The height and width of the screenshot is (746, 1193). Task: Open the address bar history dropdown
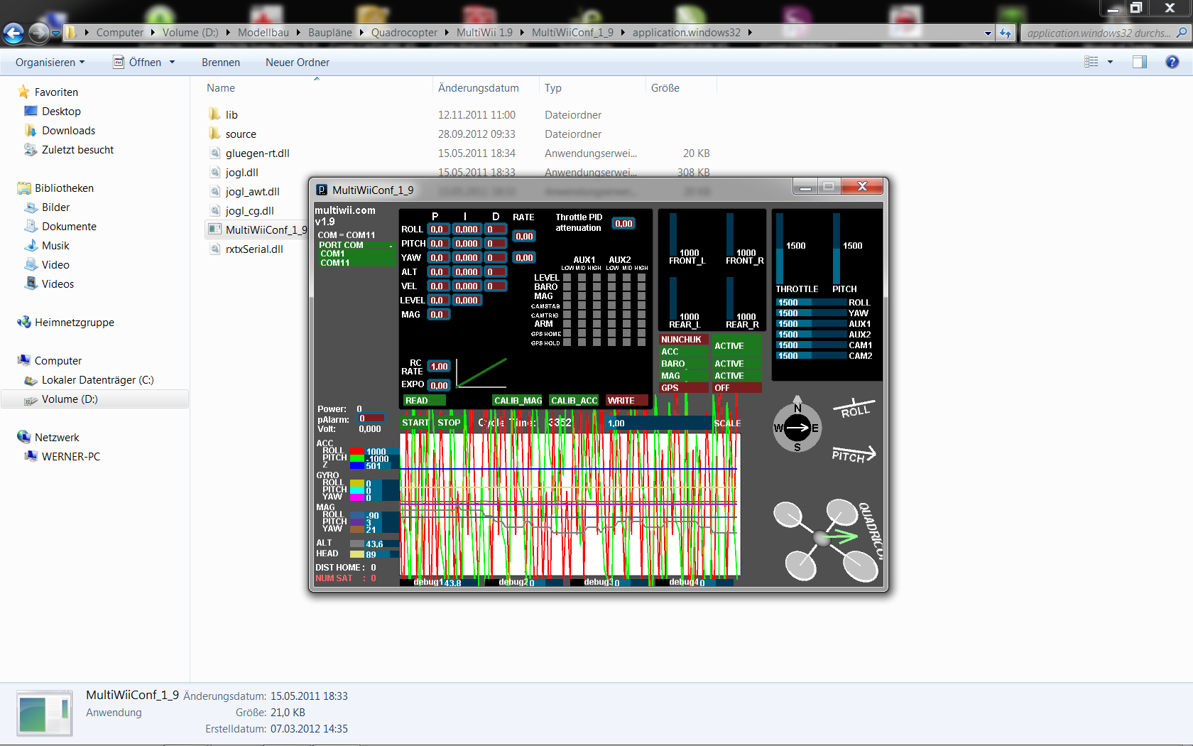(x=988, y=33)
